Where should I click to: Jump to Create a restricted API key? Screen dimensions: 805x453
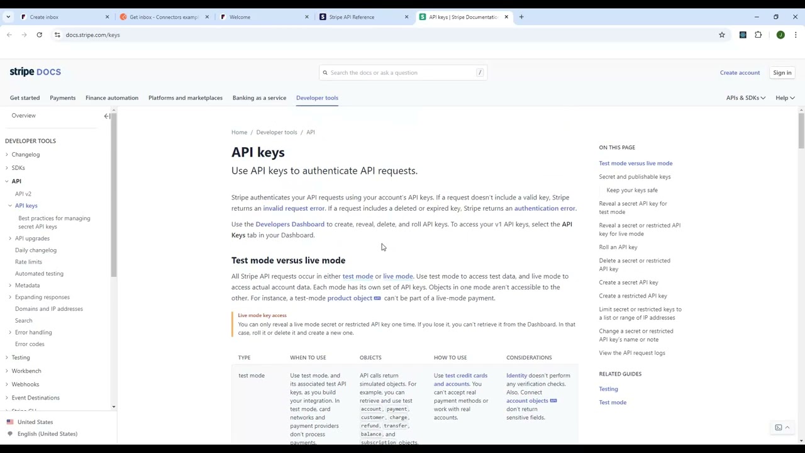[633, 296]
